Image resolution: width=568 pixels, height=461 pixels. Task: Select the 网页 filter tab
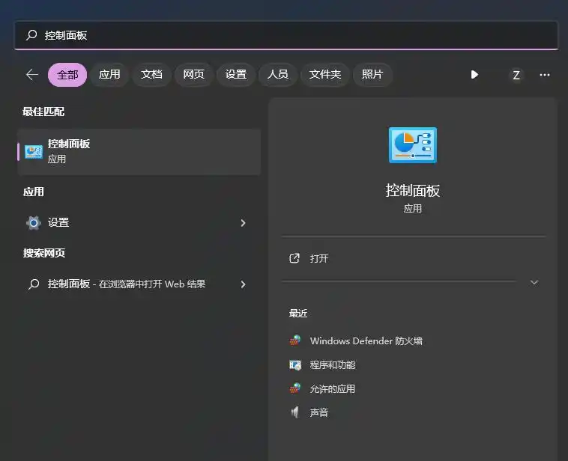pyautogui.click(x=193, y=75)
